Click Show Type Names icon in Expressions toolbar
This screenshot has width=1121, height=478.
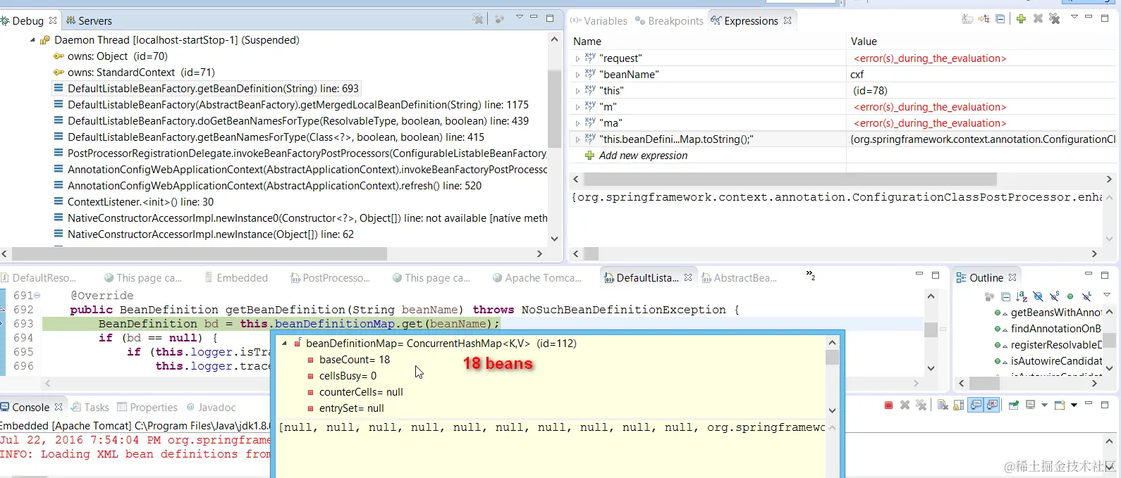point(967,19)
